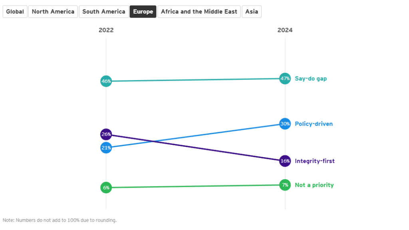
Task: Click the Integrity-first series label
Action: [315, 161]
